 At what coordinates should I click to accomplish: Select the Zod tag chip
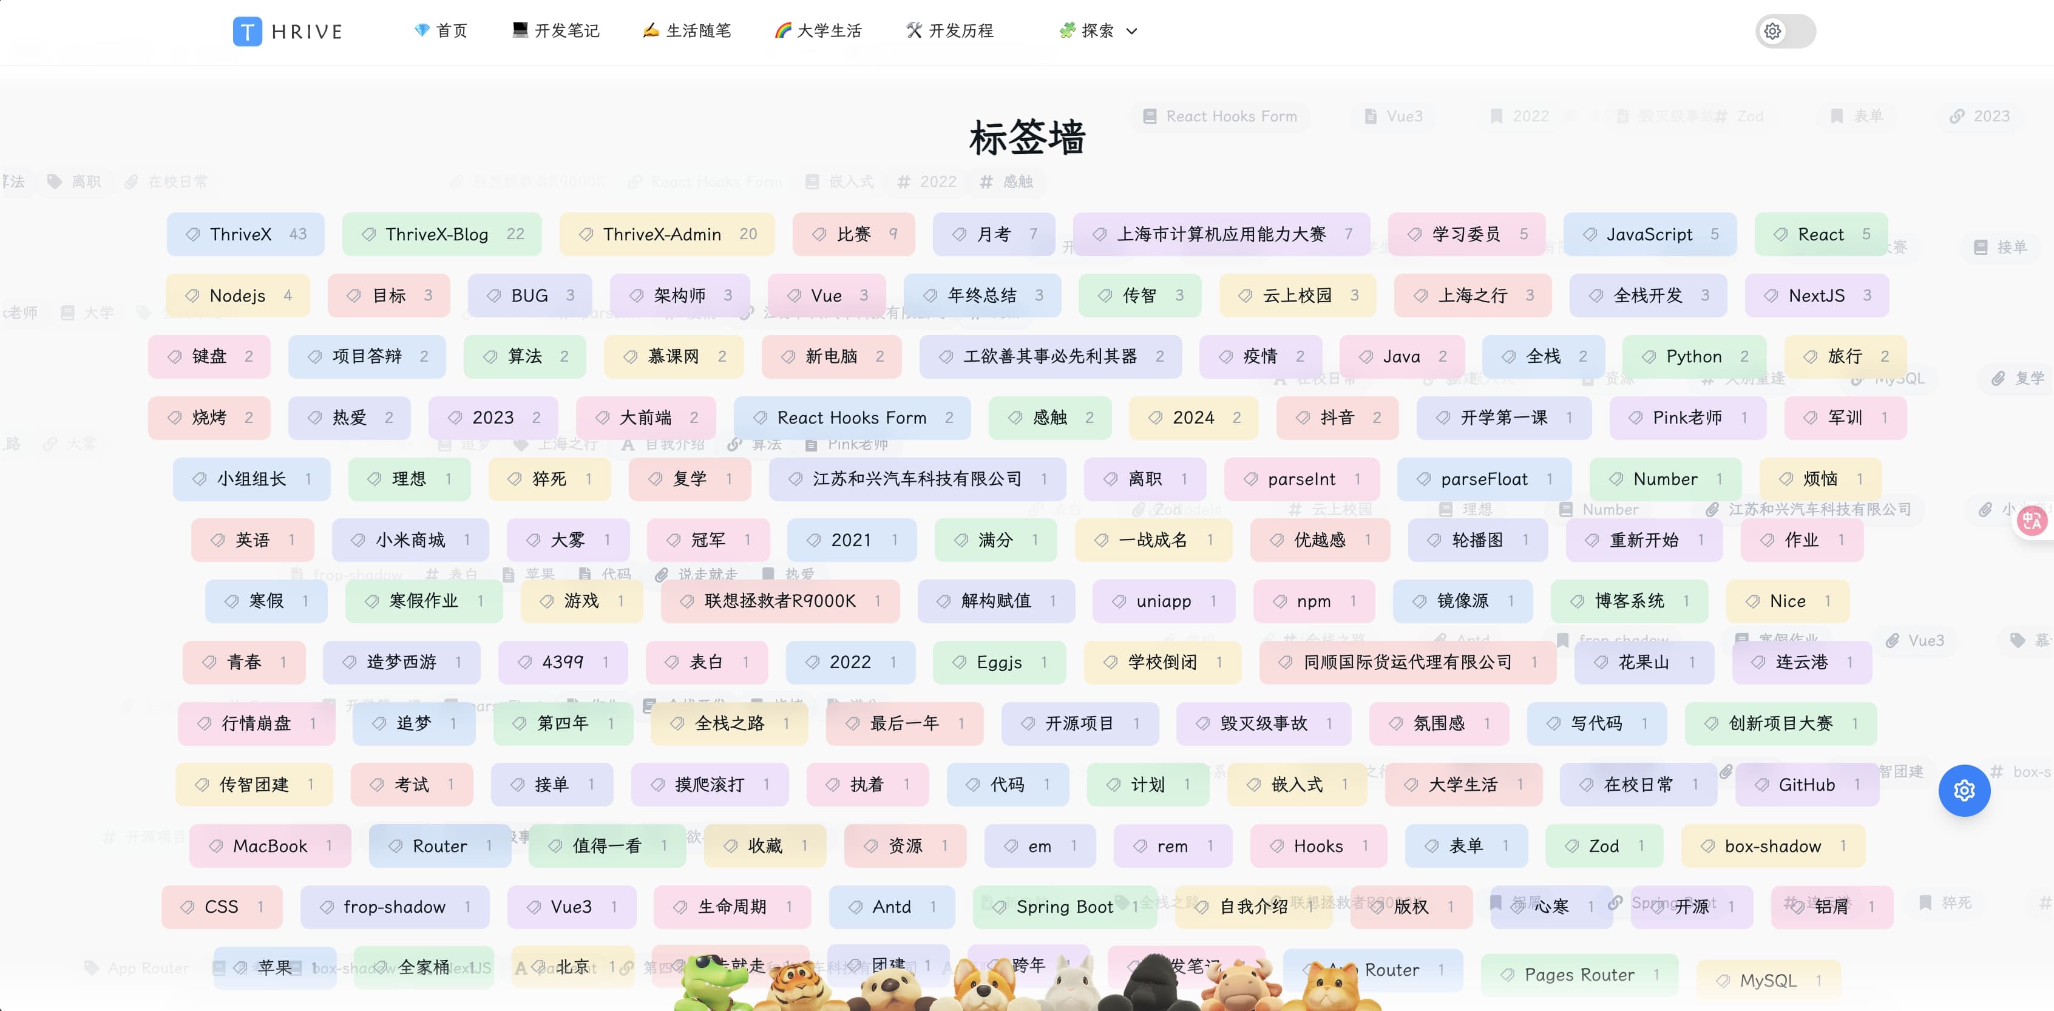pos(1604,846)
